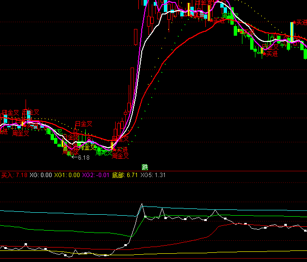
Task: Click the yellow-cyan striped candle at far right
Action: tap(292, 32)
